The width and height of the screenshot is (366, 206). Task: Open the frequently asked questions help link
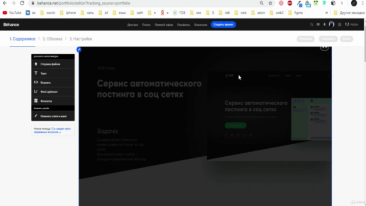(52, 130)
